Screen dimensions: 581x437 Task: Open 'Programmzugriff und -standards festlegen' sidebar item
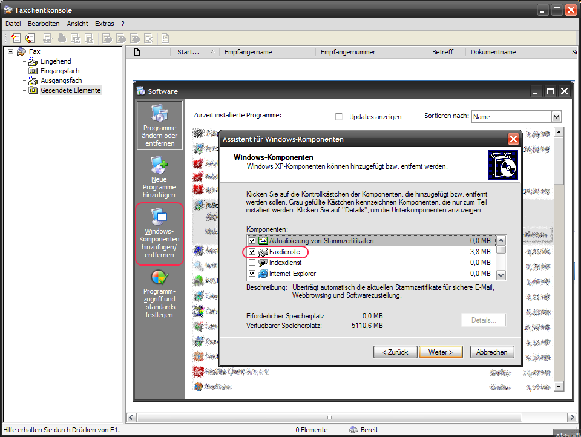point(159,294)
